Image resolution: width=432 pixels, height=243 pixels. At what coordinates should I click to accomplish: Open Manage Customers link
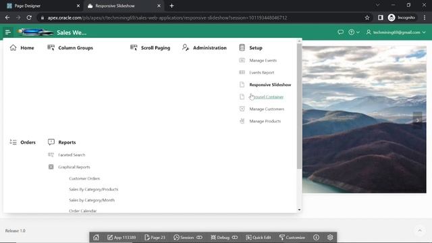267,109
